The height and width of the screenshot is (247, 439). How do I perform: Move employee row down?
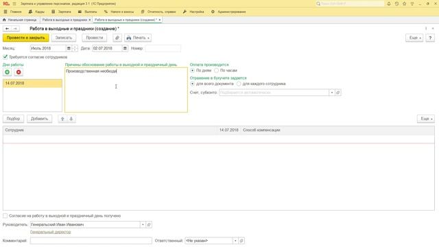(71, 119)
